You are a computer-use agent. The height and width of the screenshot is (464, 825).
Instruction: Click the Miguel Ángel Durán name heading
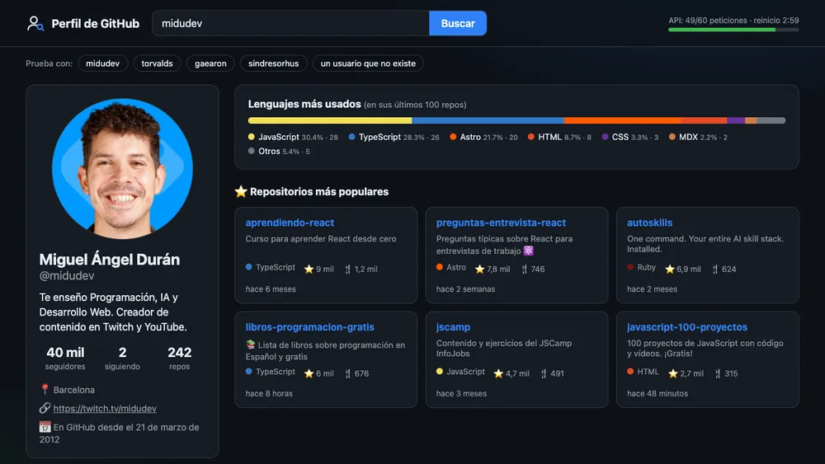(110, 259)
